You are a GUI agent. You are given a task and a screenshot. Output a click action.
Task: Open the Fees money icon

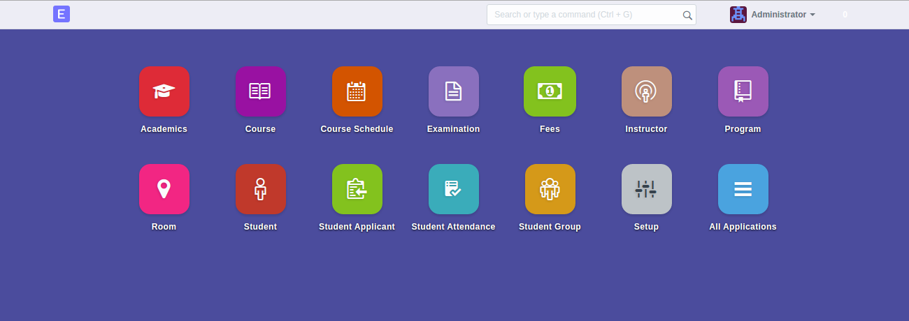pos(550,91)
